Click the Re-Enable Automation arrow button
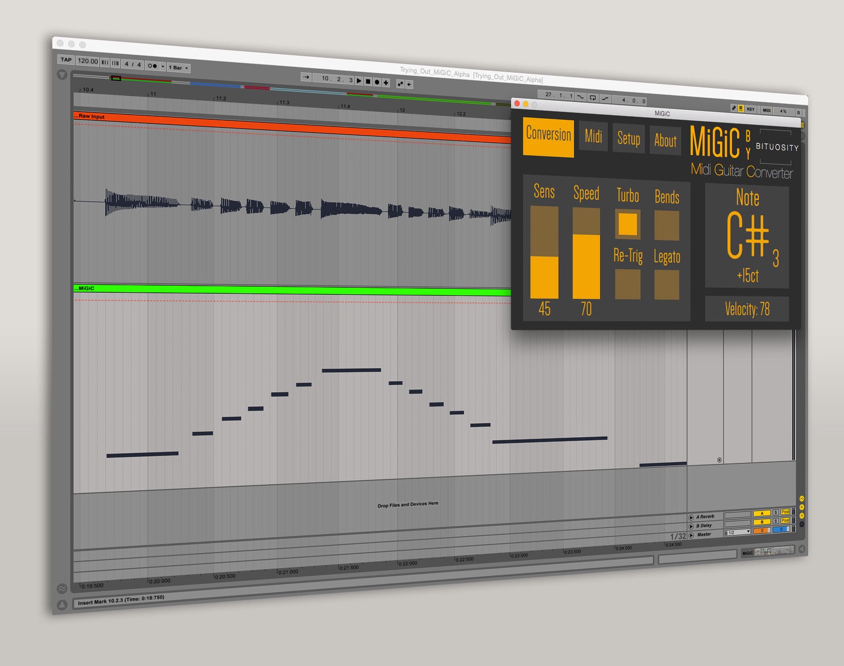844x666 pixels. click(409, 84)
